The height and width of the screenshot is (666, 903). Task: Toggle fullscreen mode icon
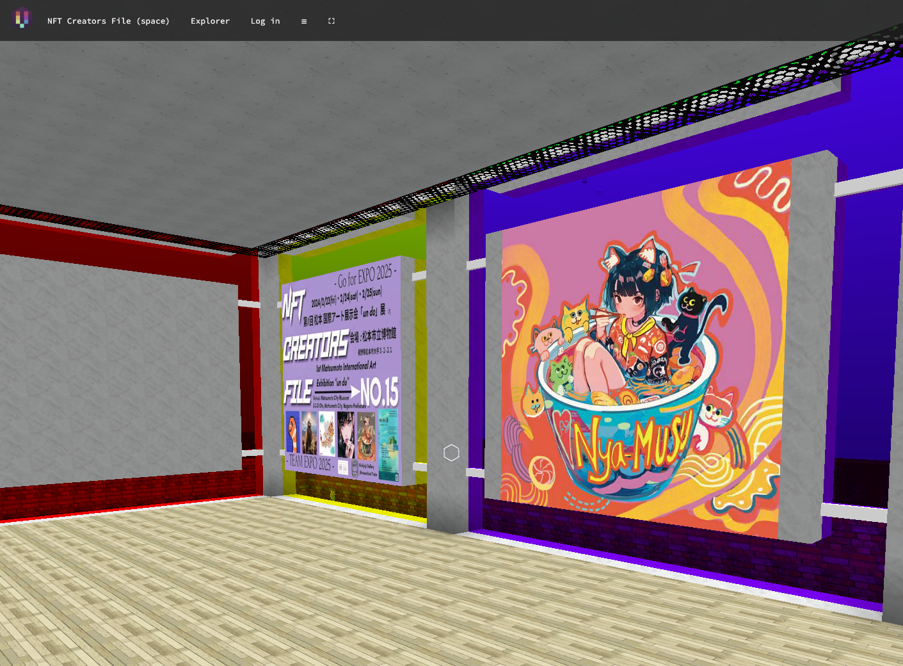pyautogui.click(x=332, y=21)
